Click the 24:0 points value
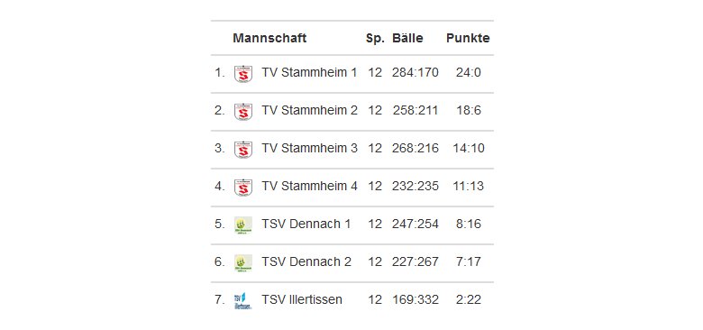 pyautogui.click(x=469, y=73)
